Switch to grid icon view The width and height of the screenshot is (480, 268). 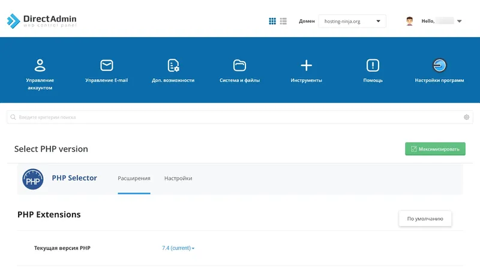[272, 21]
